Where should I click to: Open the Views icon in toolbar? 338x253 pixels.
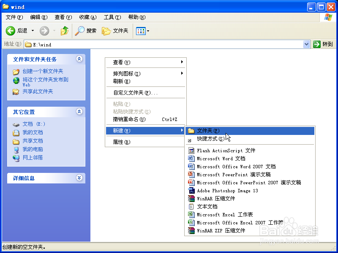(141, 31)
